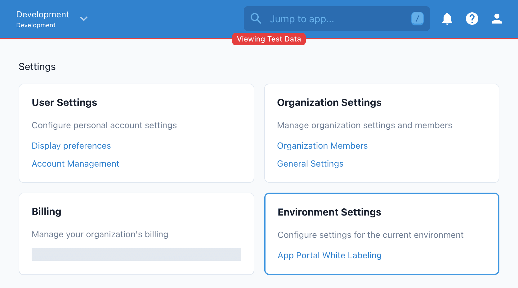Select the Billing card heading
Screen dimensions: 518x288
pos(47,212)
